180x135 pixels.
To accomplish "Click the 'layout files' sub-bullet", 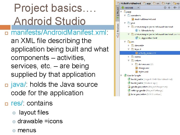I will [34, 112].
